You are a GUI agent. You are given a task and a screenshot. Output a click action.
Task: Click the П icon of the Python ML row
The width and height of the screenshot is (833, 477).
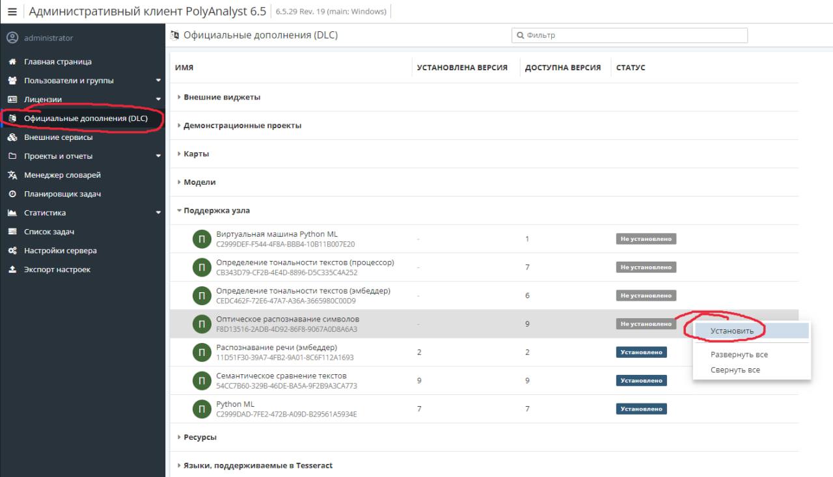point(202,409)
